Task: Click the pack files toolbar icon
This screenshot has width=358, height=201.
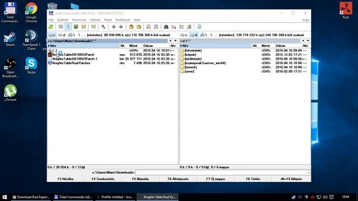Action: point(131,27)
